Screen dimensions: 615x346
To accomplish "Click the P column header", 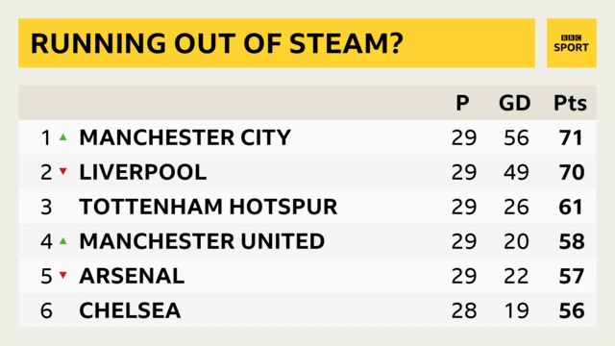I will tap(462, 103).
